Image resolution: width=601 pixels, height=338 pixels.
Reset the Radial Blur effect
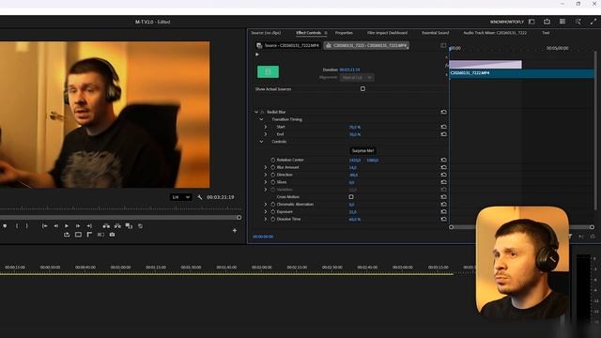[x=443, y=112]
